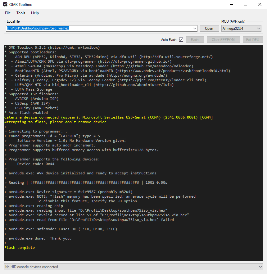Image resolution: width=267 pixels, height=274 pixels.
Task: Click the "erasing chip" log line
Action: (34, 206)
